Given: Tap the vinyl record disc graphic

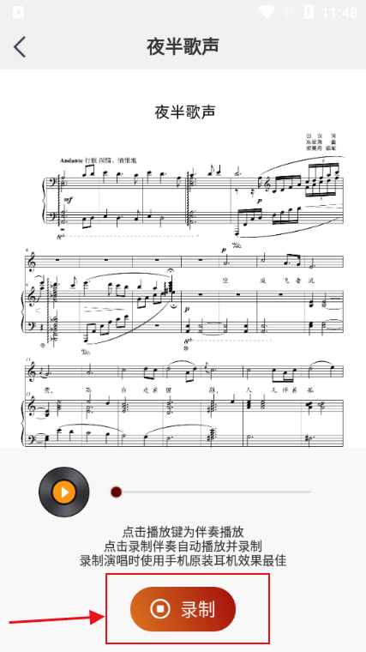Looking at the screenshot, I should click(64, 492).
